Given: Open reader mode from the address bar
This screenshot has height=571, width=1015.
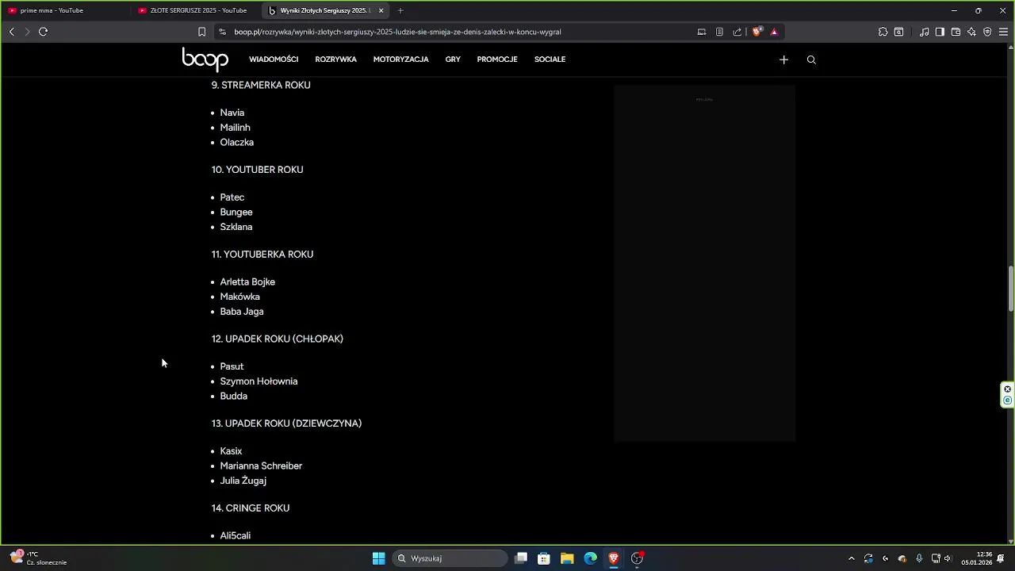Looking at the screenshot, I should pyautogui.click(x=719, y=32).
